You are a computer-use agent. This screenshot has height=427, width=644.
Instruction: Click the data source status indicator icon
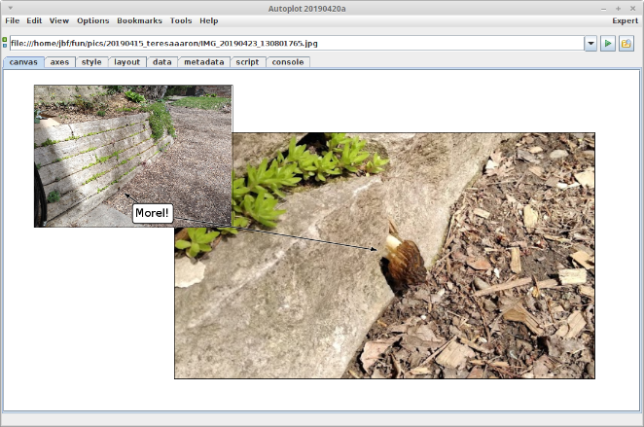click(5, 42)
